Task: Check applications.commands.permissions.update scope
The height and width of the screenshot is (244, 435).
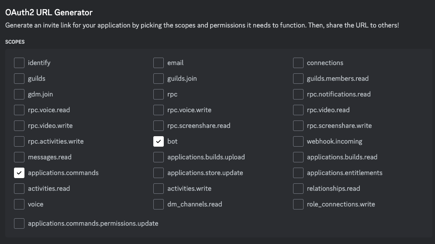Action: point(19,223)
